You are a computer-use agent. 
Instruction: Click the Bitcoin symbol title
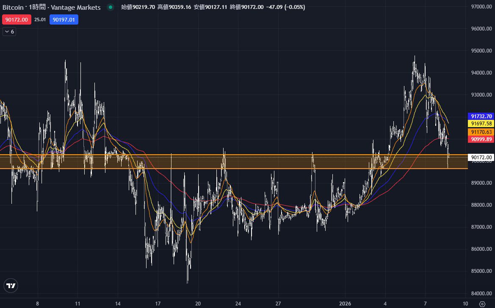[13, 7]
